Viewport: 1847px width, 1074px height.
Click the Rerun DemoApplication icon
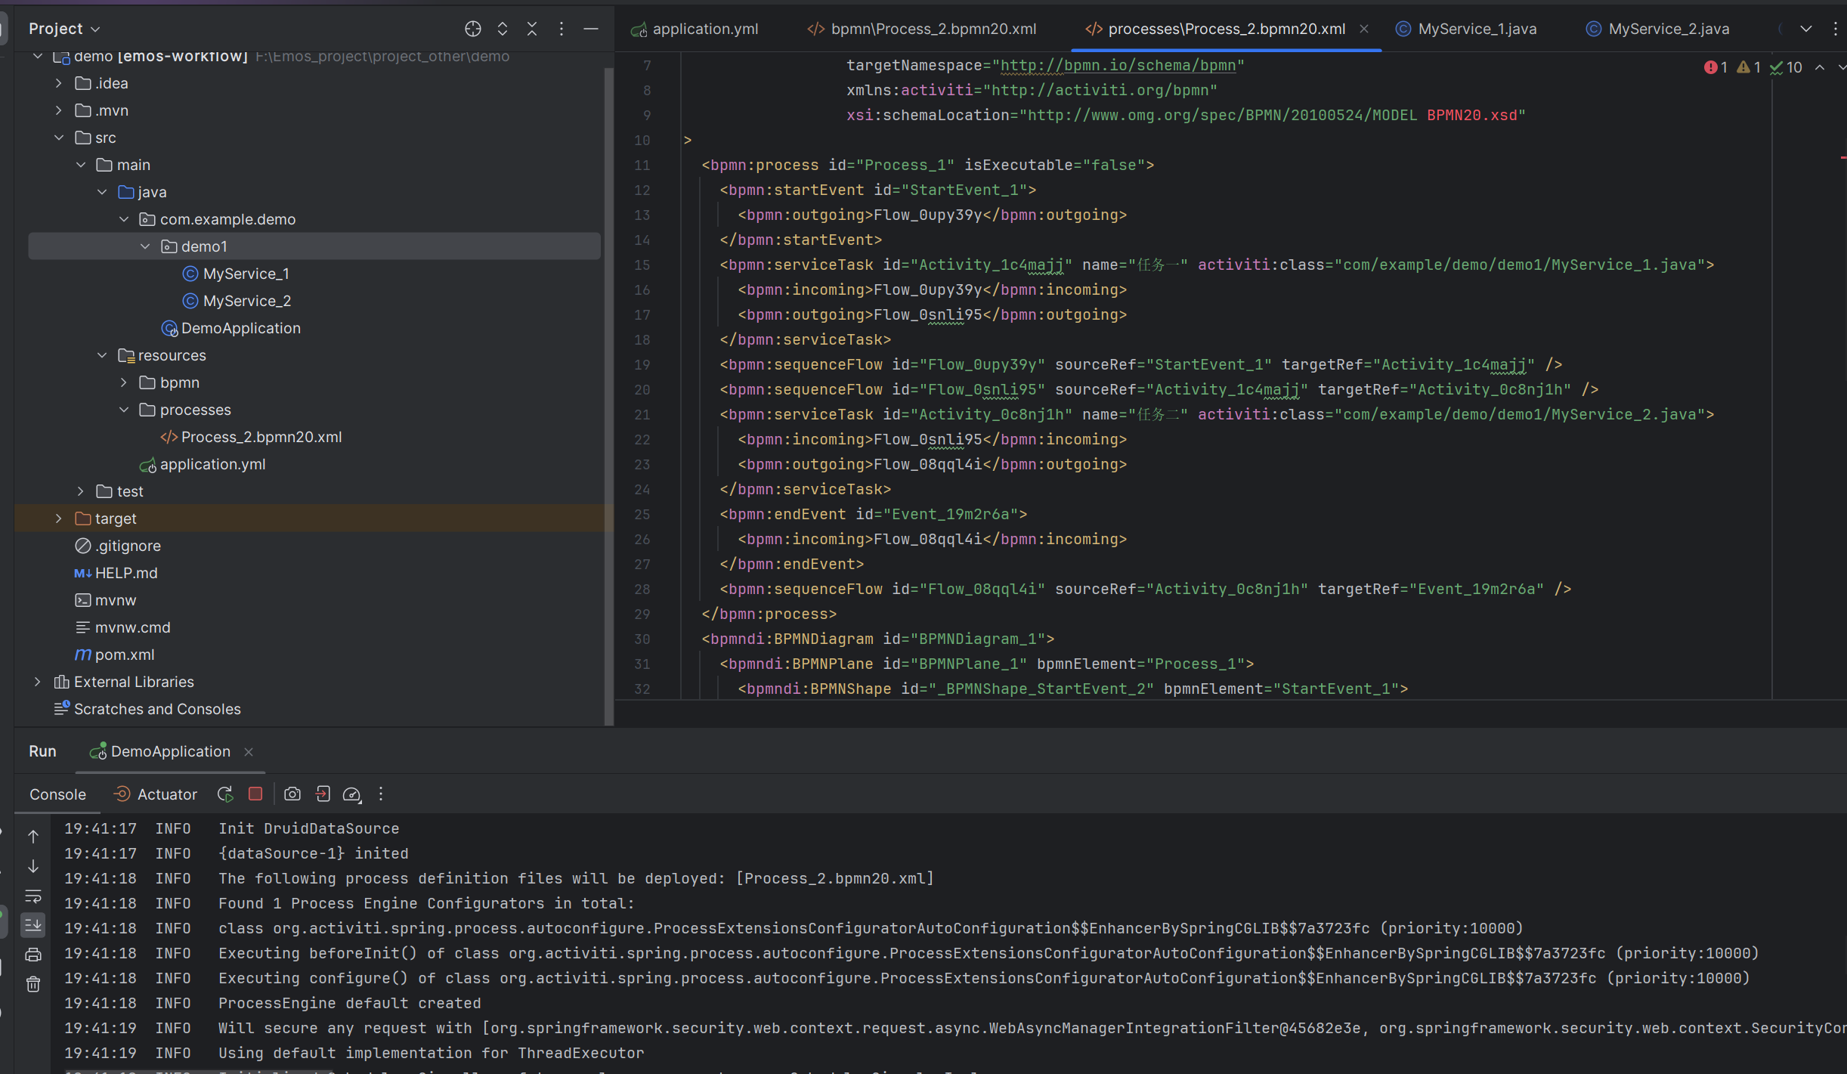(x=225, y=794)
